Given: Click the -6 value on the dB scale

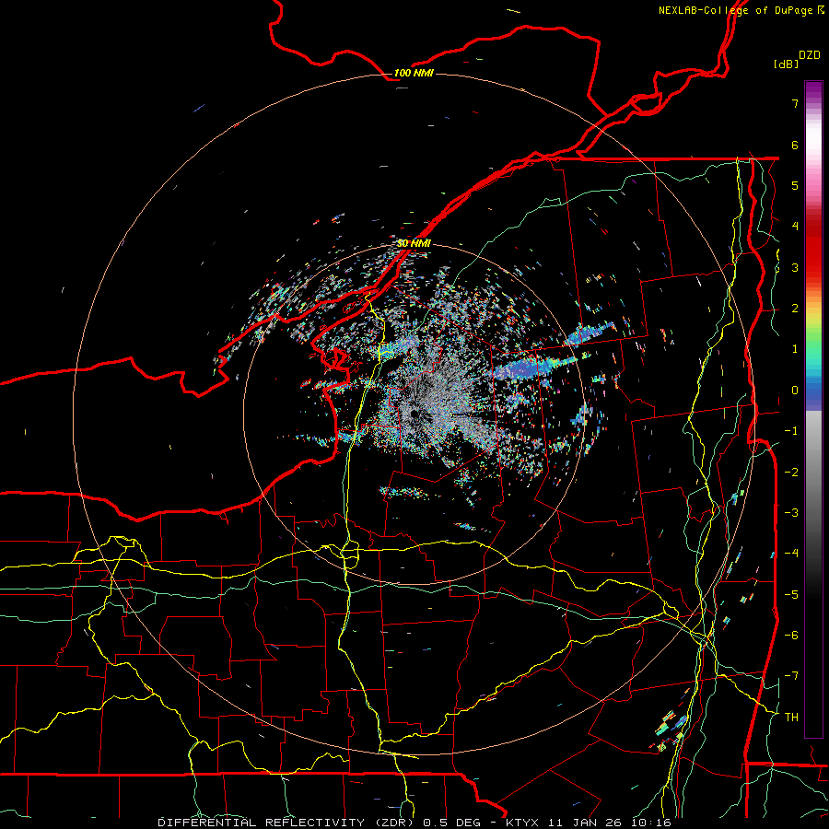Looking at the screenshot, I should pyautogui.click(x=791, y=635).
